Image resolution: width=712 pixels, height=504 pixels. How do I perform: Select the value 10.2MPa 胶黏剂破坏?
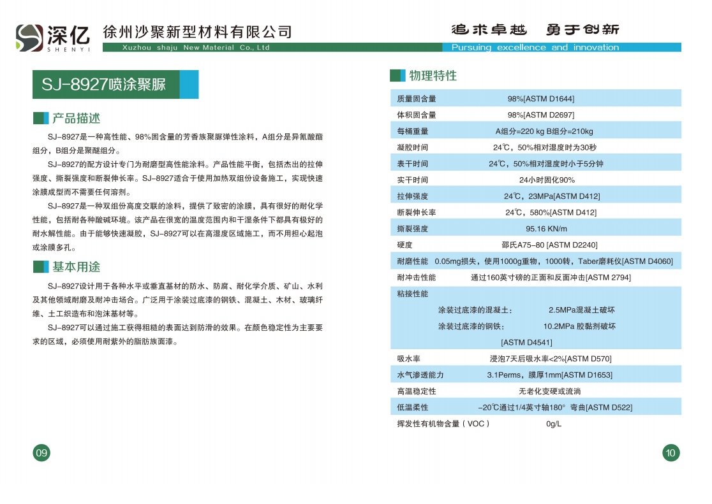point(579,326)
